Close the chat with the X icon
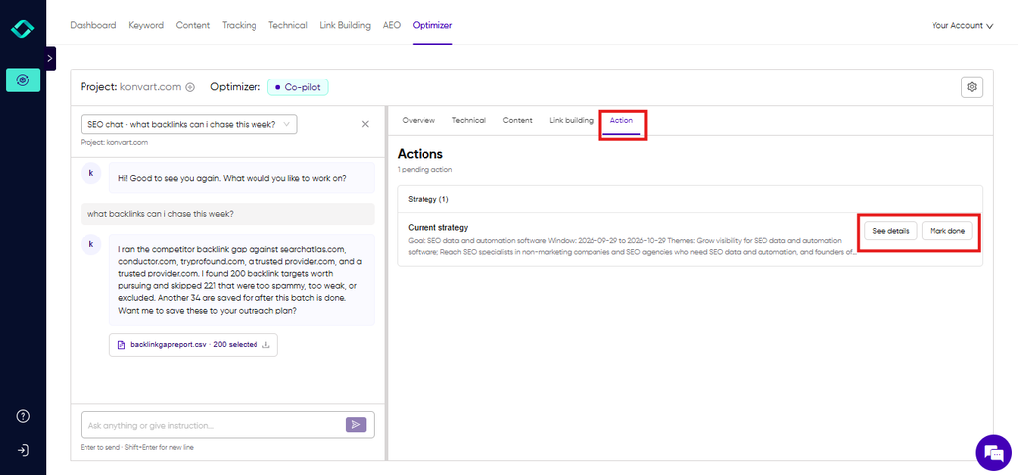 [365, 124]
